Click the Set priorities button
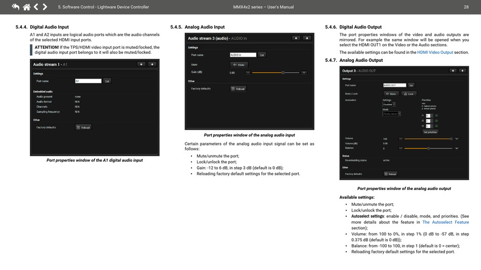This screenshot has height=270, width=481. (429, 132)
